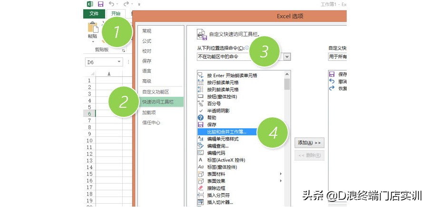428x207 pixels.
Task: Open 校对 options category
Action: [147, 51]
